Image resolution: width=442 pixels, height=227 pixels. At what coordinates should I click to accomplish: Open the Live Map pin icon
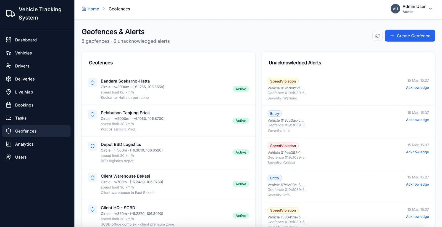point(9,92)
